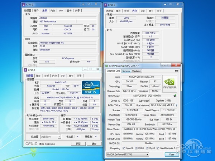
Task: Click the i5-4690K CPU specification field
Action: [70, 98]
